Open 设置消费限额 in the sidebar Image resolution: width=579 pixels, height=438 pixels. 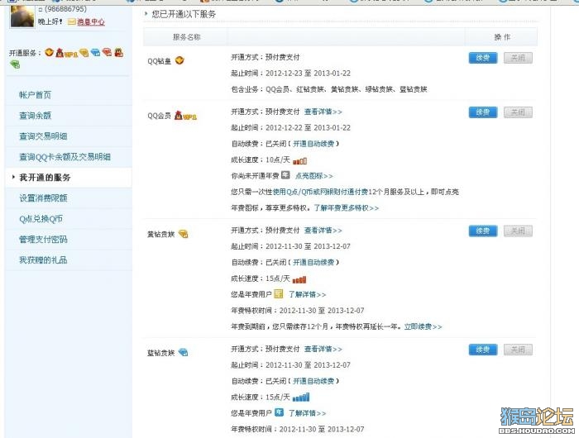coord(43,198)
